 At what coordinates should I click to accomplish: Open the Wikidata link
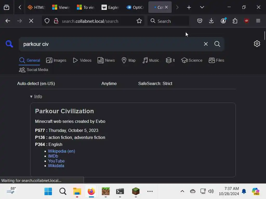coord(56,166)
